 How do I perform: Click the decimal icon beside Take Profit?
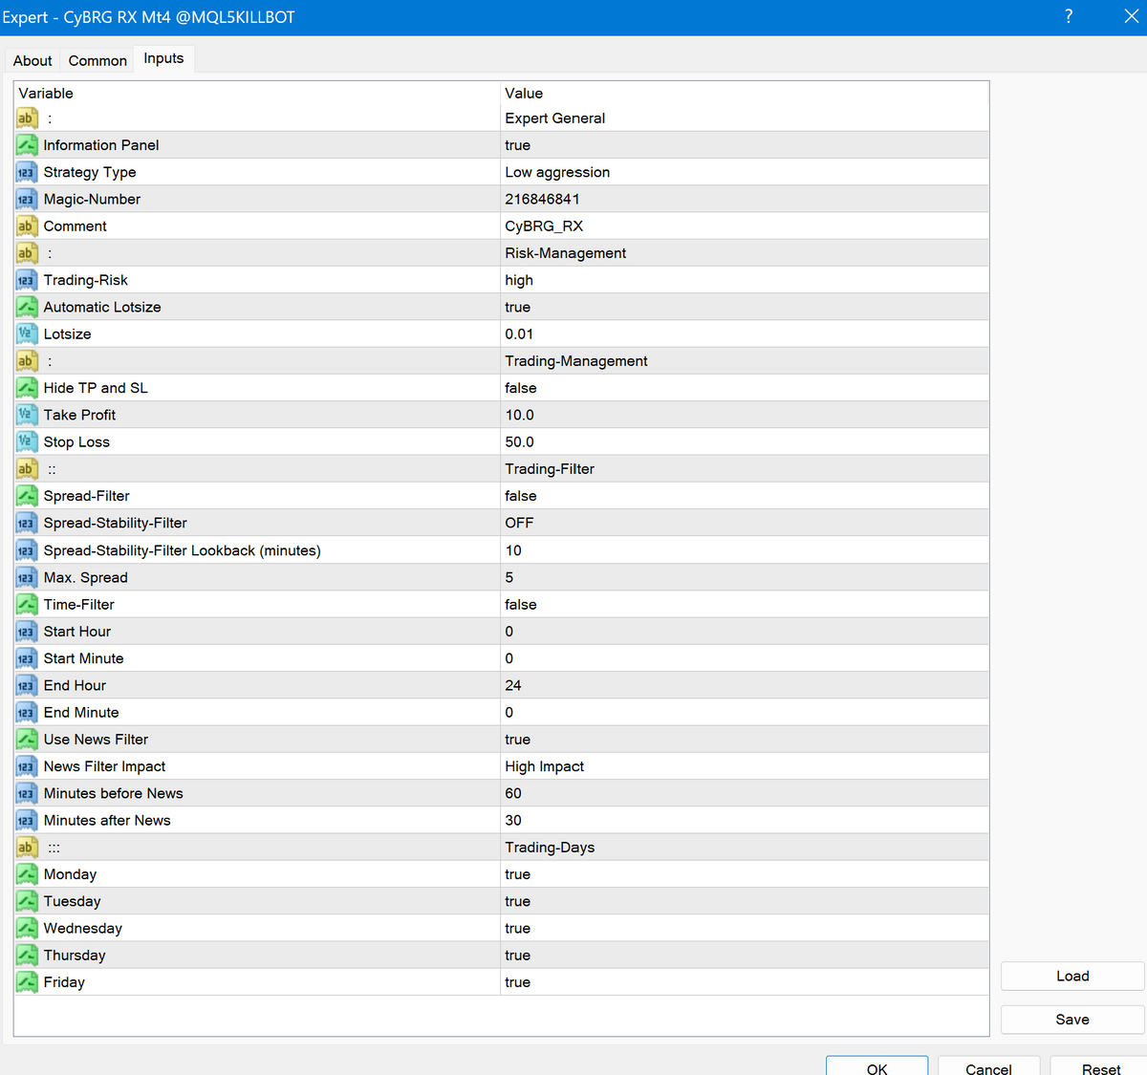coord(27,415)
